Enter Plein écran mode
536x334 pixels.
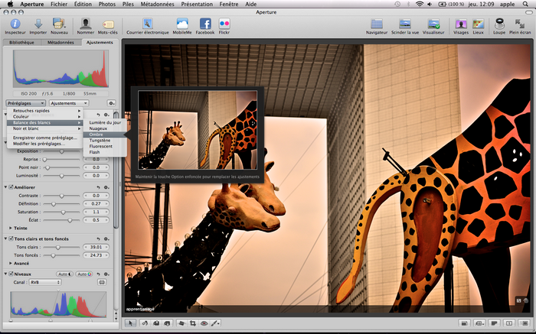(x=520, y=24)
